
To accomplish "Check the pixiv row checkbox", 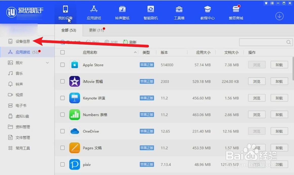I will point(63,164).
